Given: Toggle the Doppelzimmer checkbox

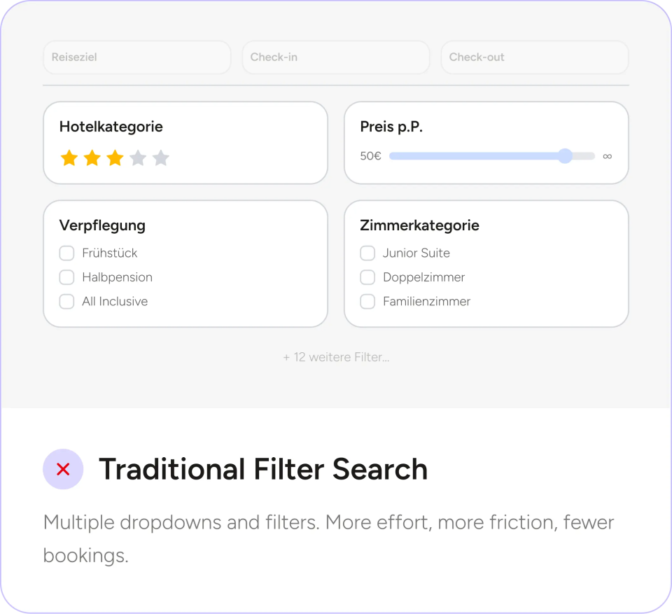Looking at the screenshot, I should [367, 277].
